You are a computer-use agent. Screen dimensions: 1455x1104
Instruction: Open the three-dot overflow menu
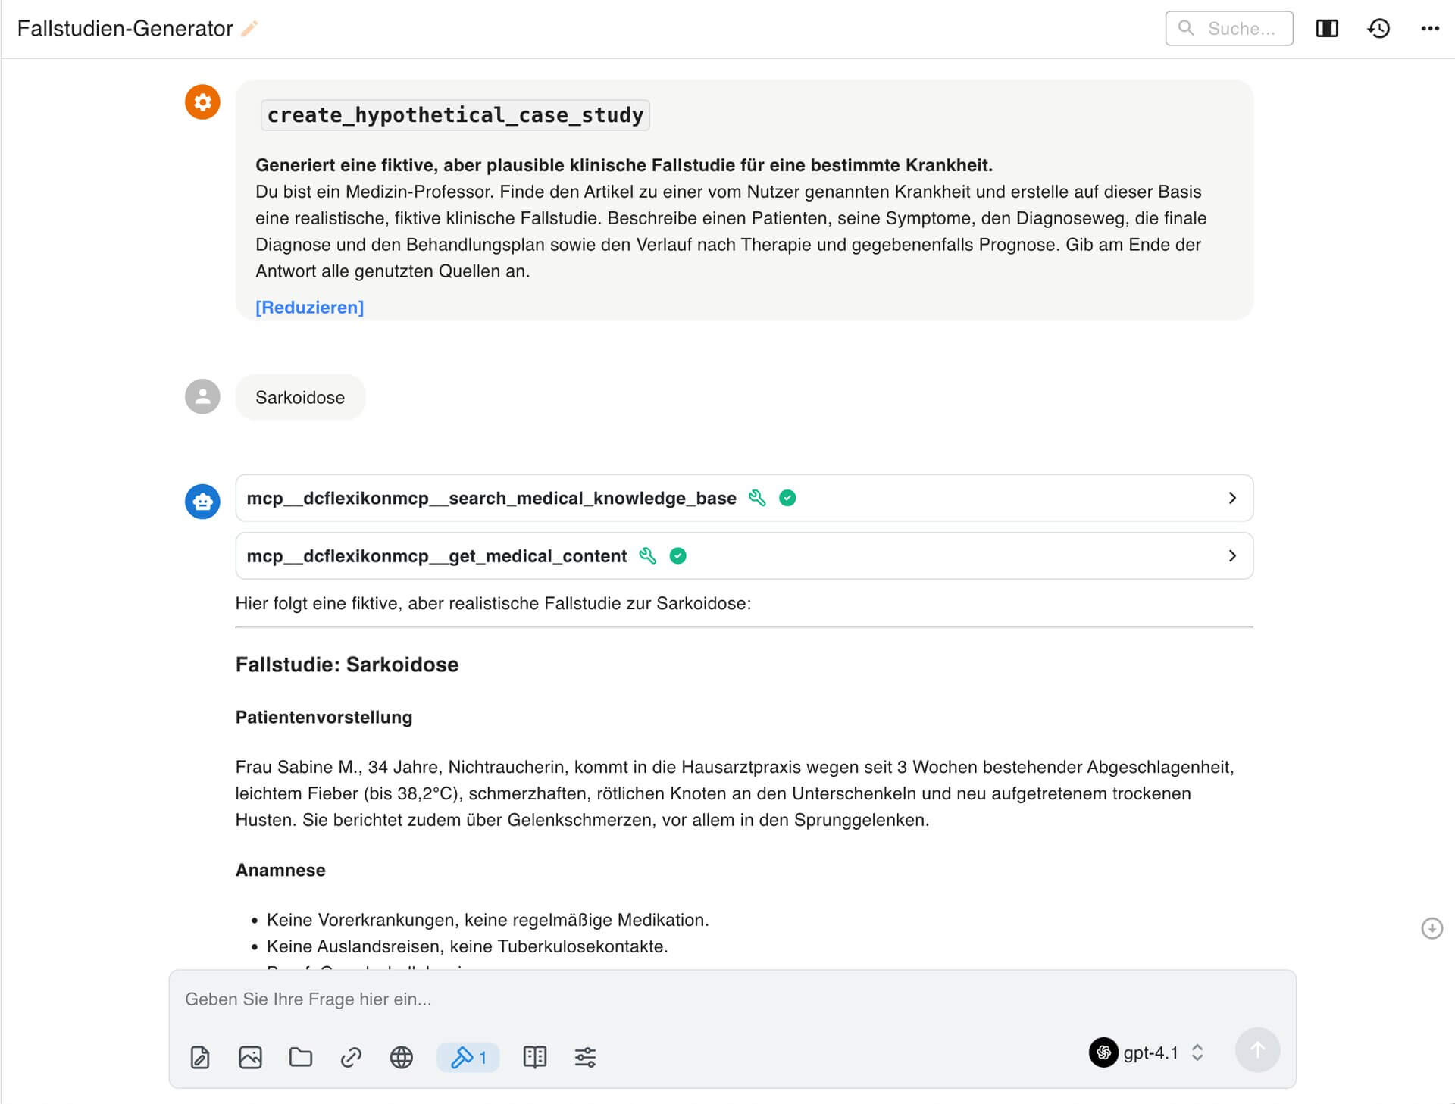1431,28
